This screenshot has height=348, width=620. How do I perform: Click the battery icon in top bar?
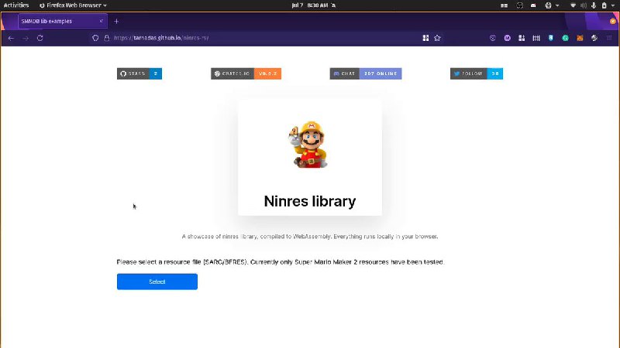pos(604,5)
